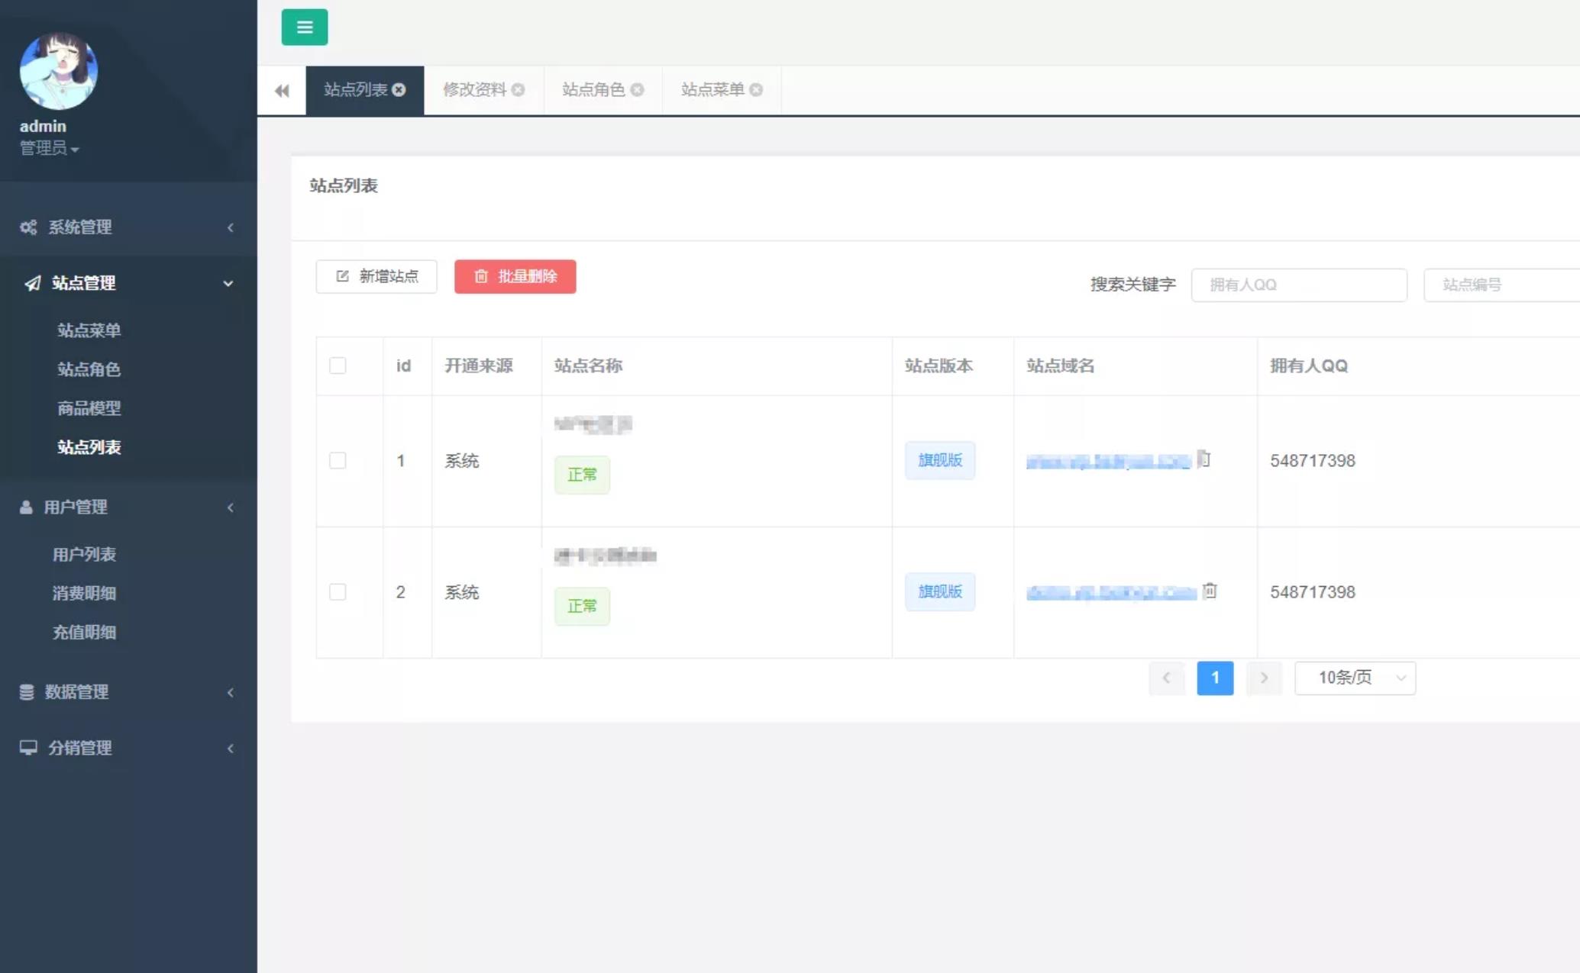This screenshot has width=1580, height=973.
Task: Click the 拥有人QQ search input field
Action: [x=1299, y=284]
